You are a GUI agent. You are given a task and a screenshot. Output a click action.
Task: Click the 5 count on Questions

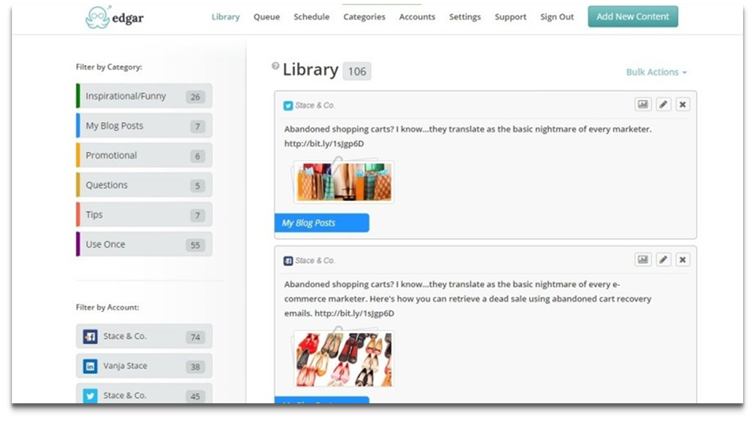(x=197, y=186)
